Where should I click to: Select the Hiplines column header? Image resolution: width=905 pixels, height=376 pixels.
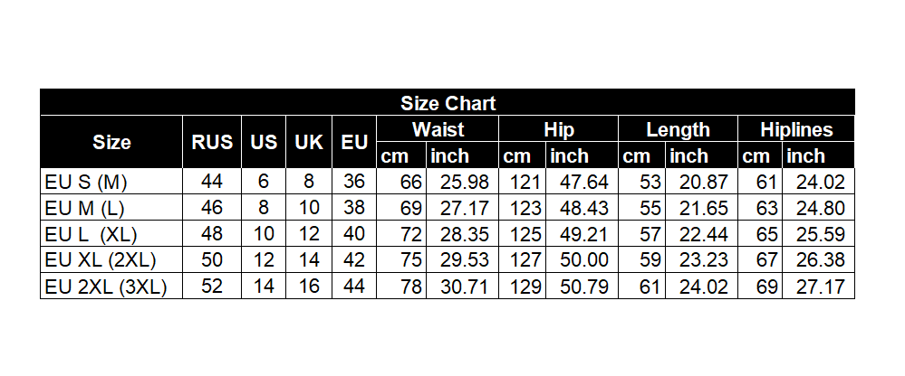tap(796, 129)
